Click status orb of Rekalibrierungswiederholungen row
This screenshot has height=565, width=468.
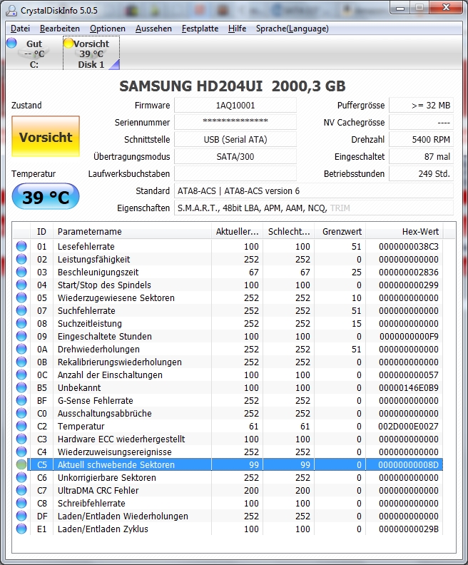click(21, 362)
